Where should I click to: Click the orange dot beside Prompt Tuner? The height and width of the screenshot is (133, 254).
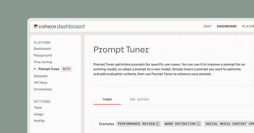[x=35, y=69]
